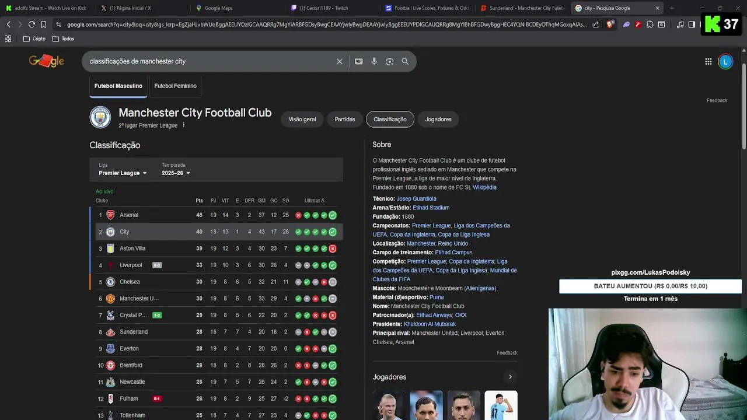Viewport: 747px width, 420px height.
Task: Open the on-screen keyboard icon in search bar
Action: coord(358,61)
